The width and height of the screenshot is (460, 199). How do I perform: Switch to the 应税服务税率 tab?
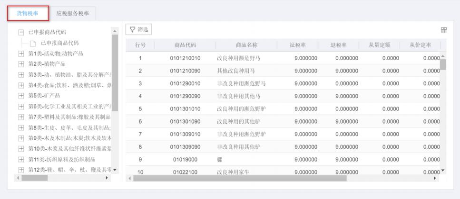pos(73,13)
